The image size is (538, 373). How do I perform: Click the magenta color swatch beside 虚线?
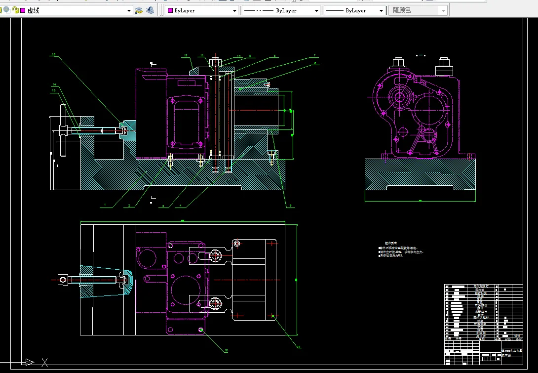tap(23, 10)
